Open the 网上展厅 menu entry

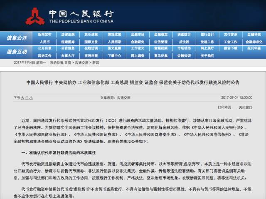207,48
